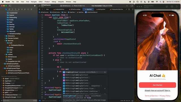Open the Editor menu
This screenshot has width=181, height=102.
point(40,2)
